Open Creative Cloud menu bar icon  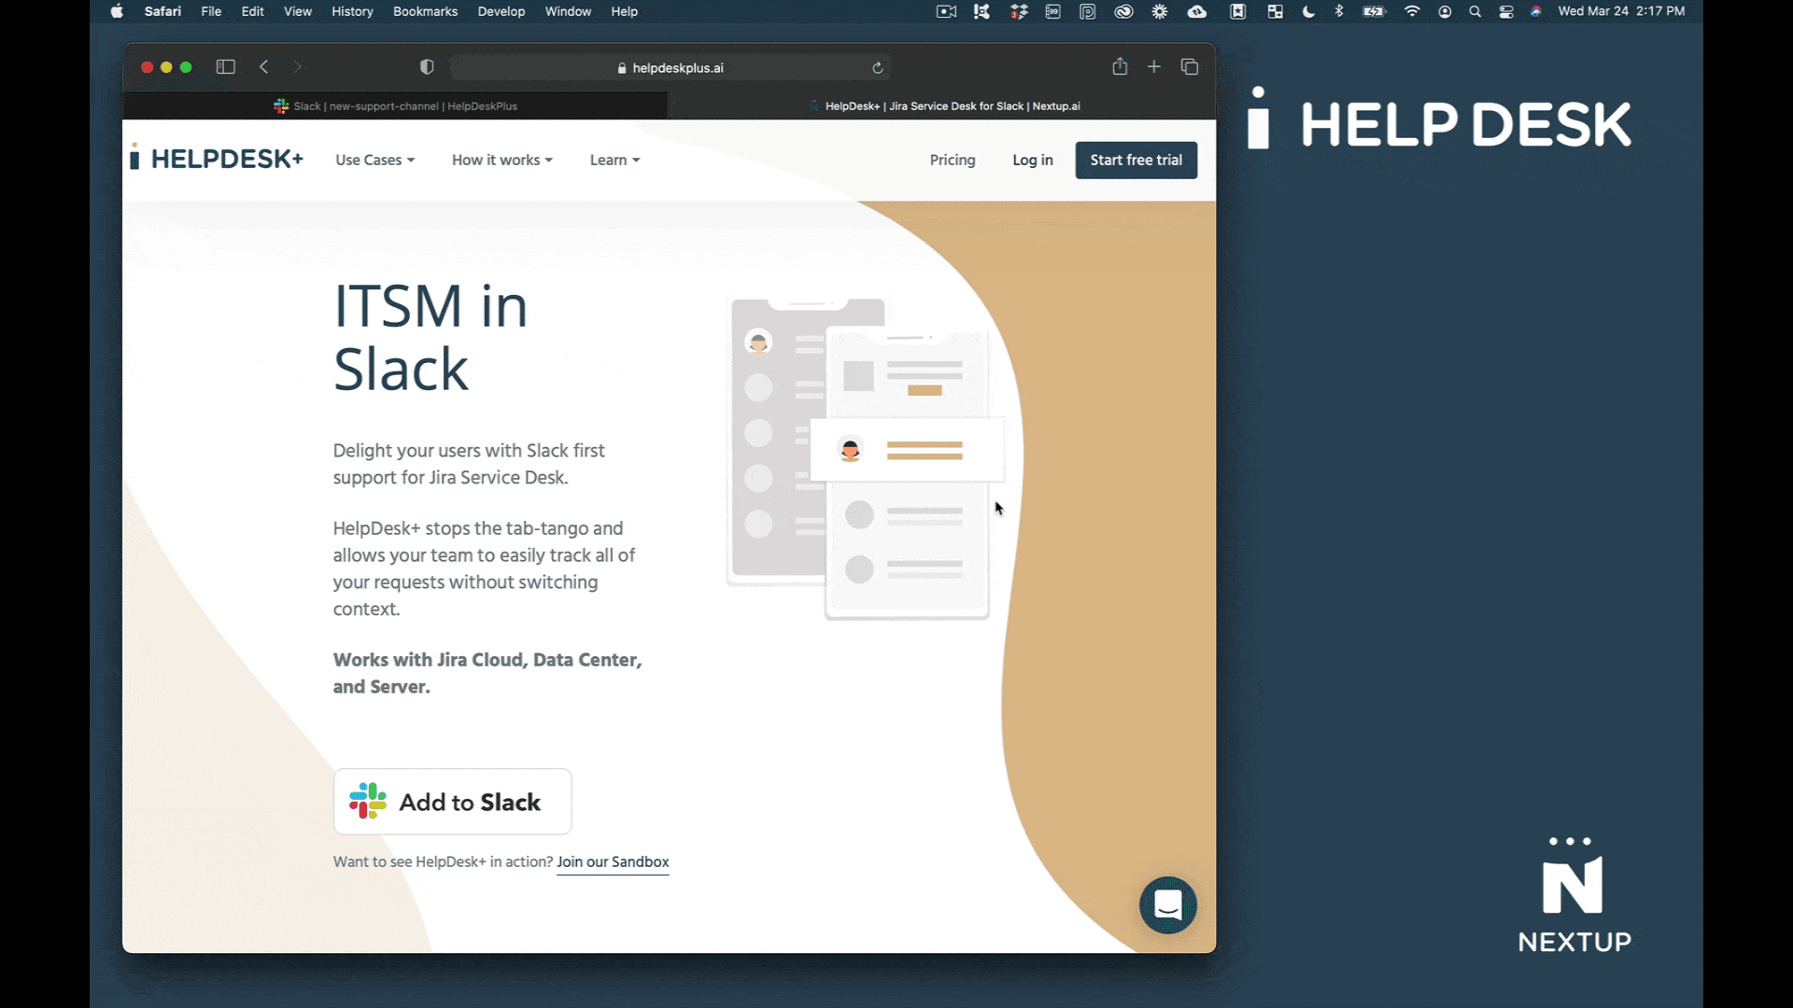coord(1123,11)
